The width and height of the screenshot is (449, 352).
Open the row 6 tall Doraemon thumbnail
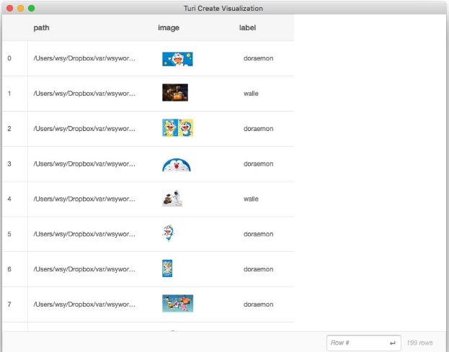click(167, 268)
